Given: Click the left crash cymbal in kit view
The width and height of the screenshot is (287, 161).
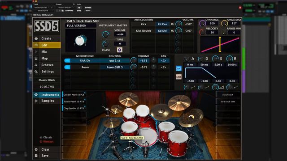Looking at the screenshot, I should [x=129, y=99].
